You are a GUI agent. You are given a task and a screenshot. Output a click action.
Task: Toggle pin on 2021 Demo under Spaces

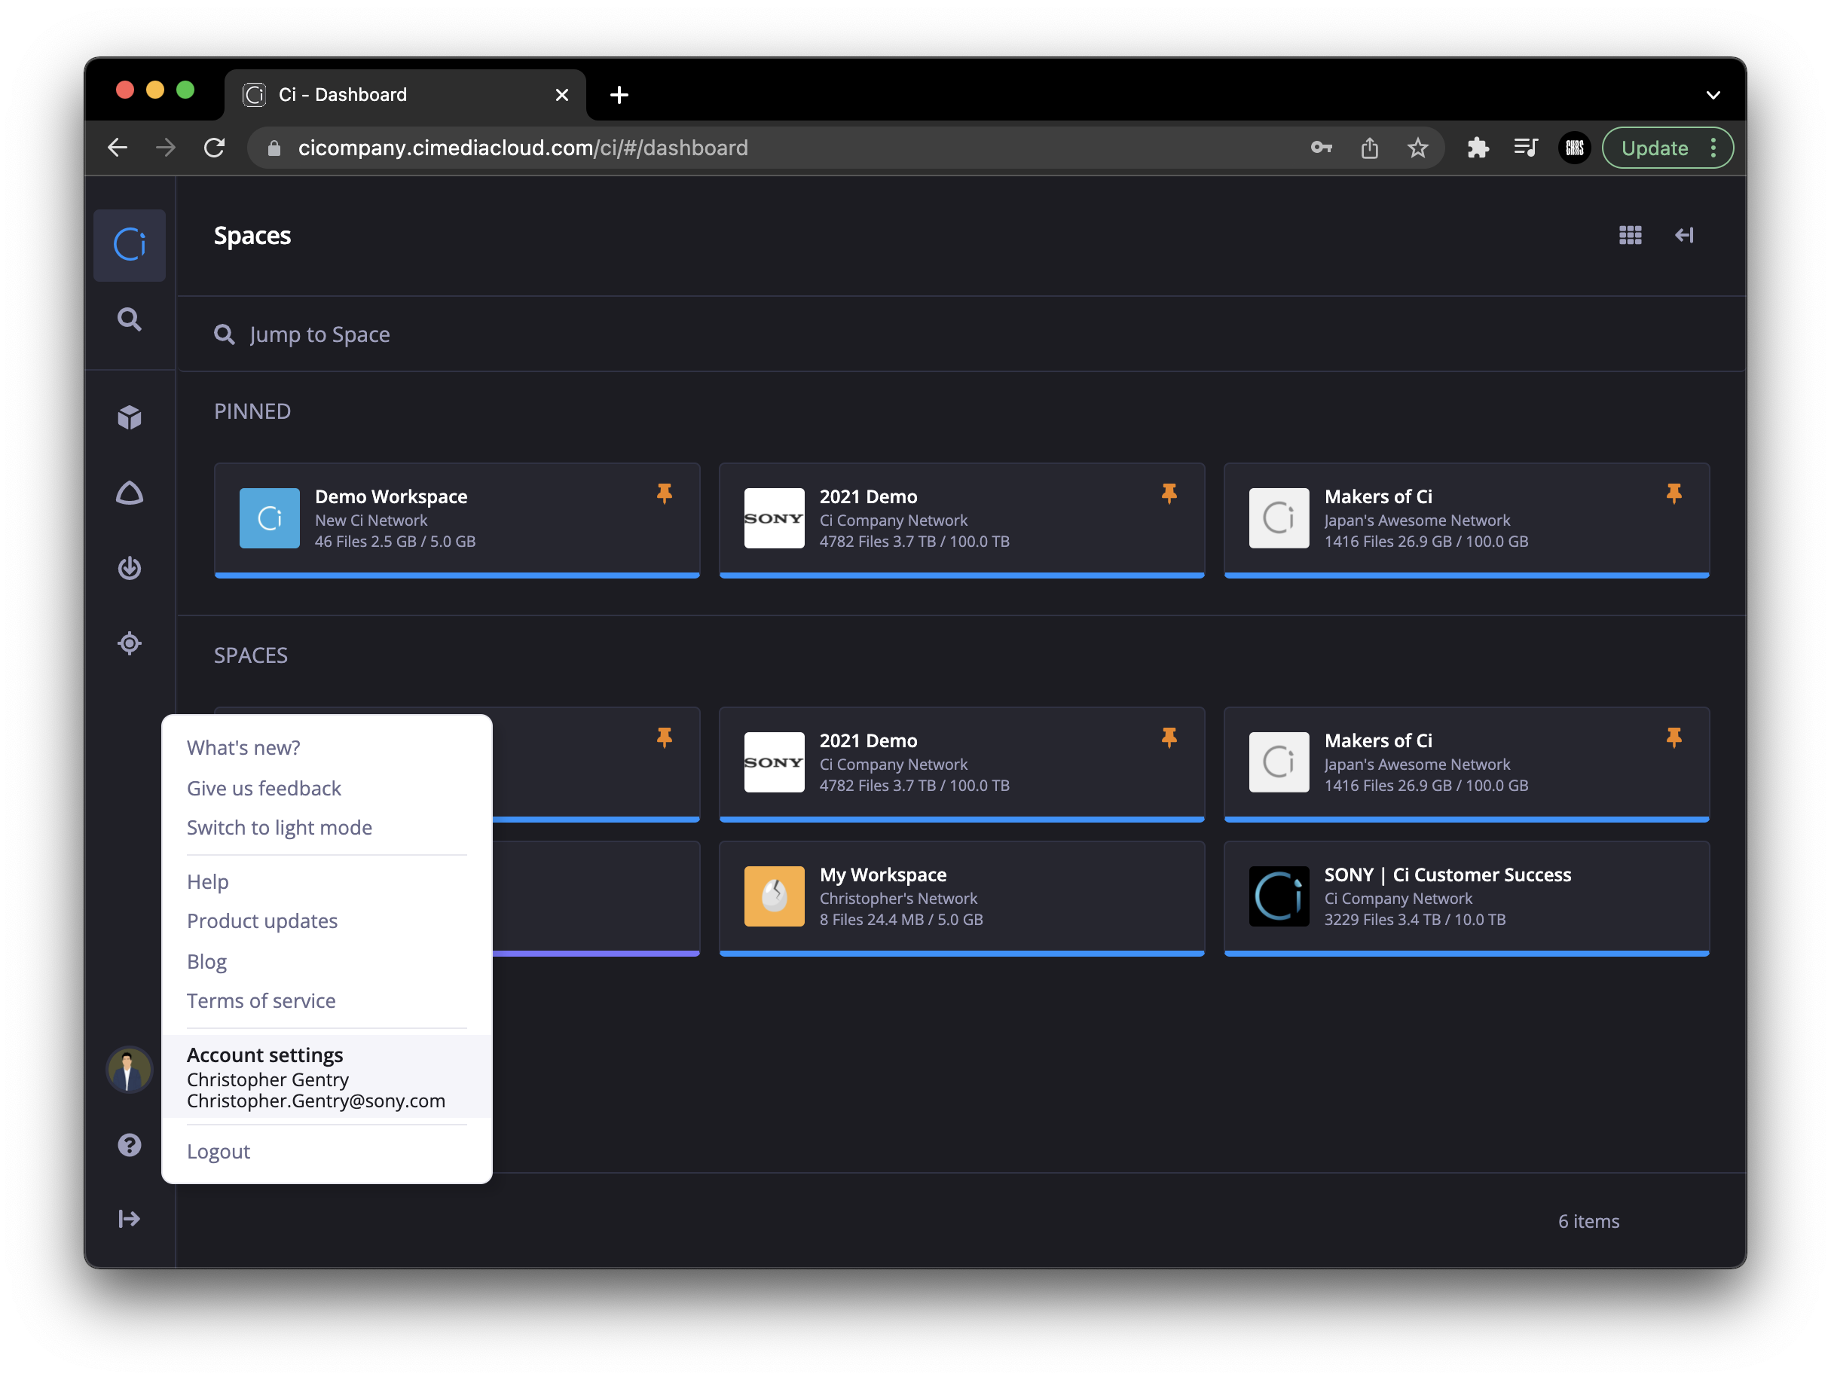(x=1169, y=738)
